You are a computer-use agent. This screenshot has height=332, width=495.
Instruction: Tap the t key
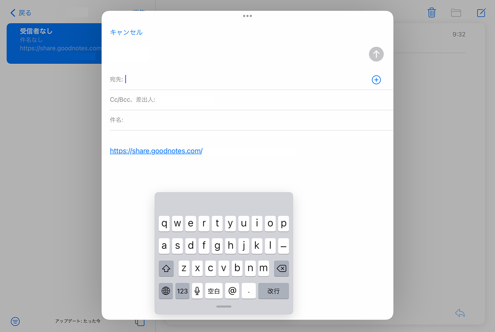coord(217,224)
